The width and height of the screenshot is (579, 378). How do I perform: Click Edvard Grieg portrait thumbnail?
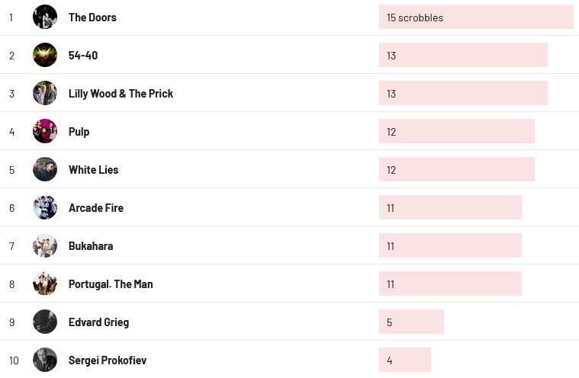pyautogui.click(x=45, y=322)
